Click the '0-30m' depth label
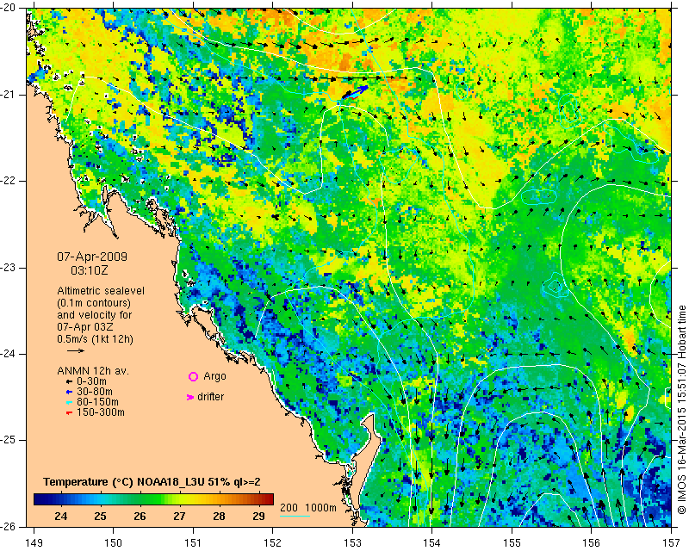This screenshot has height=551, width=689. coord(91,381)
